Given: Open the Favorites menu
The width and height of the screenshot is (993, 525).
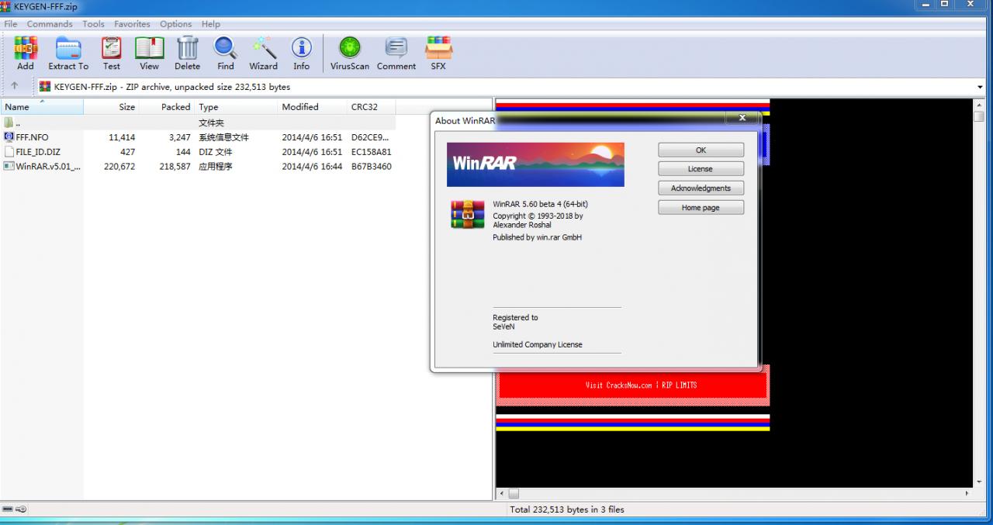Looking at the screenshot, I should [x=132, y=24].
